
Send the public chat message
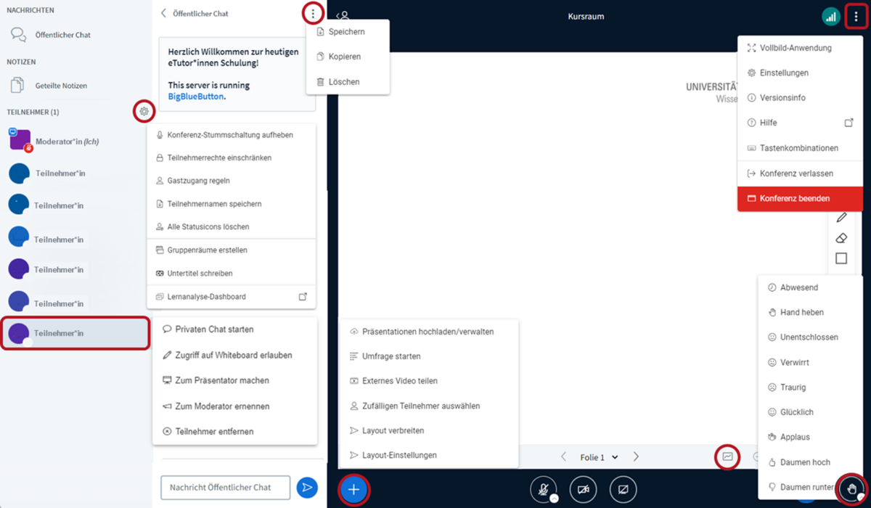[307, 487]
